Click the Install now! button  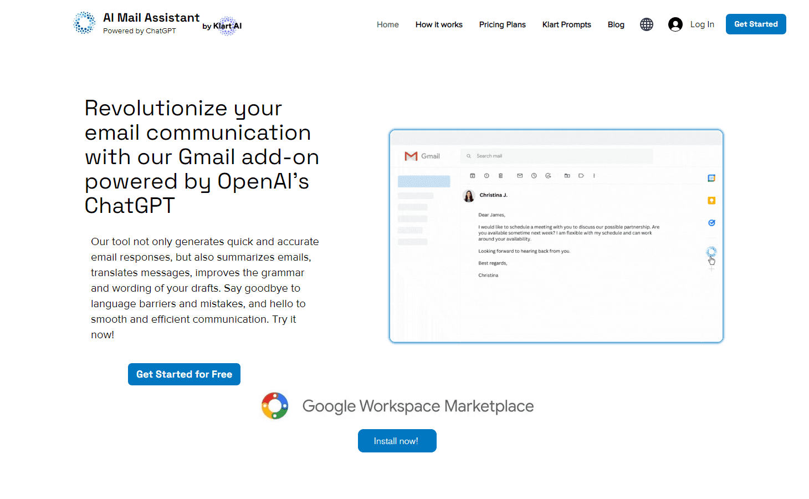click(397, 441)
